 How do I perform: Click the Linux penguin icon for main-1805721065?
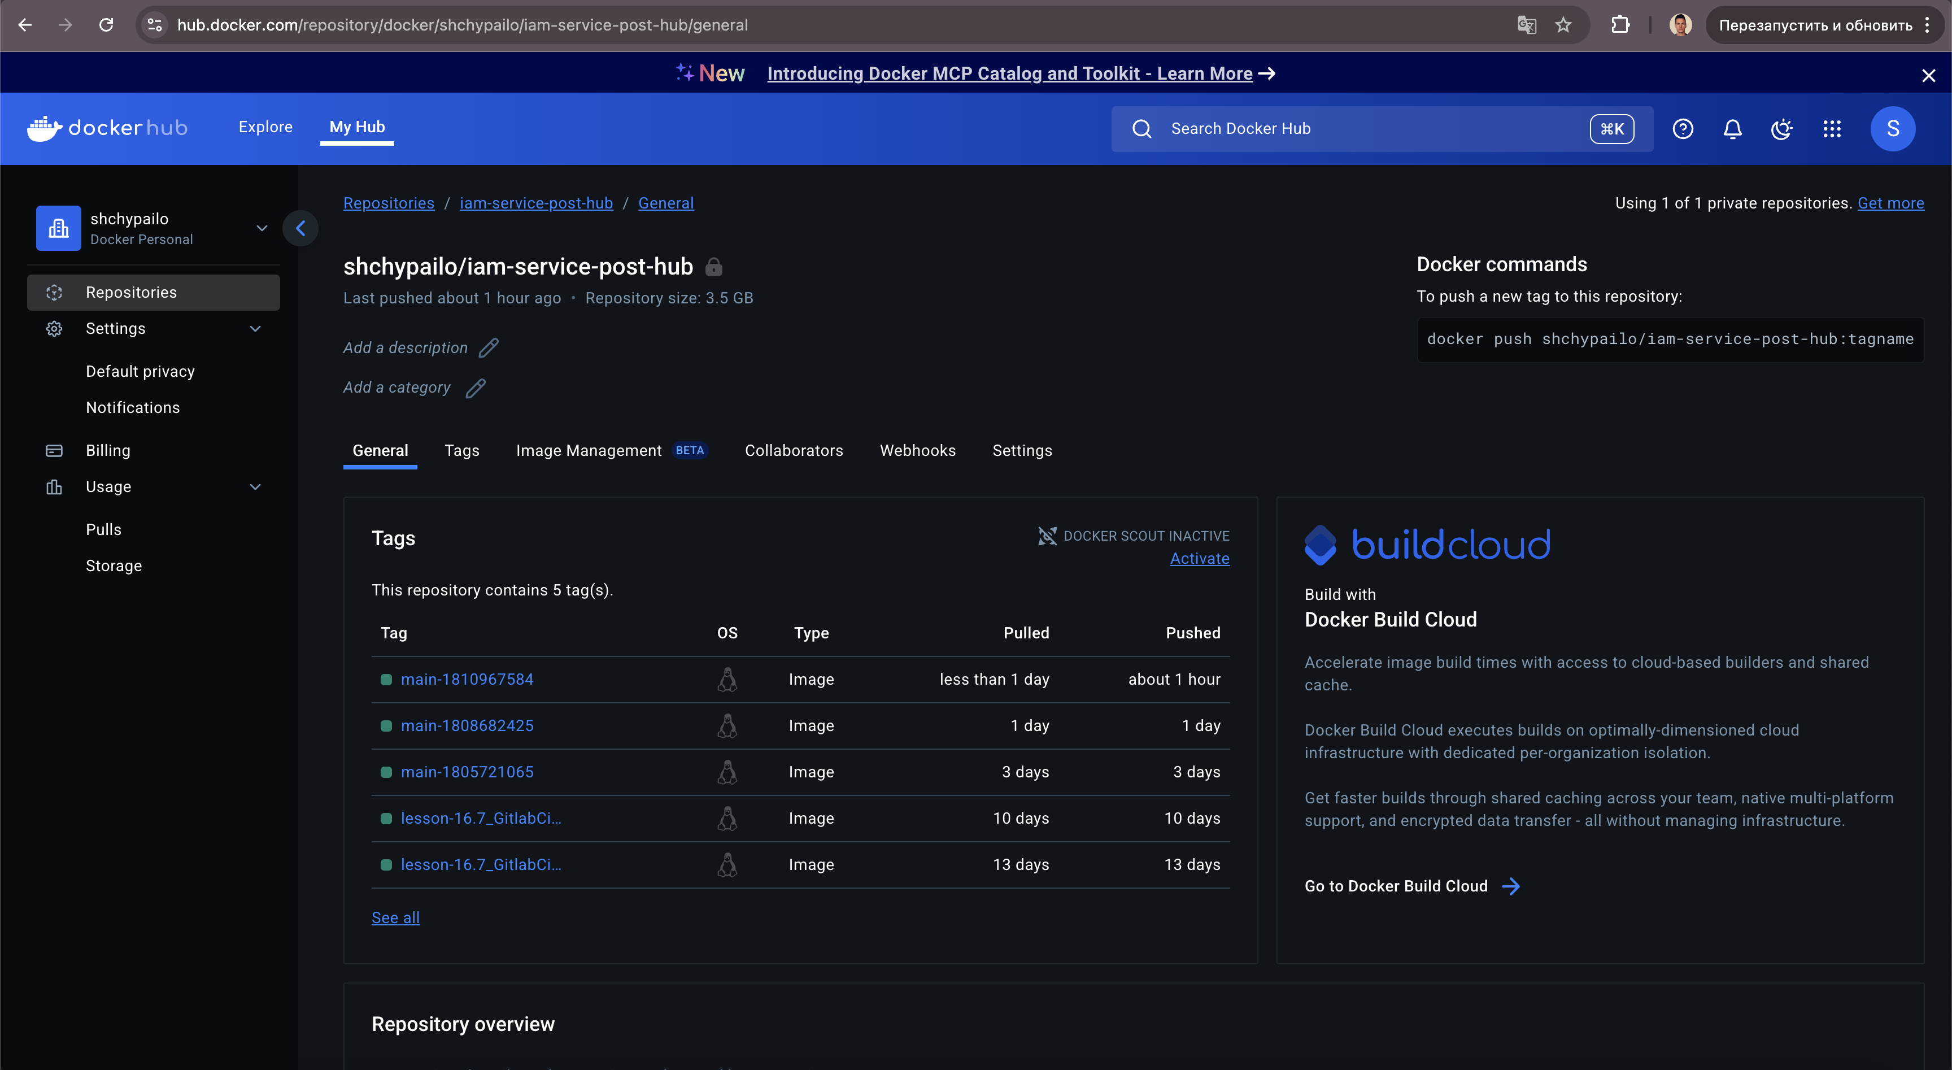point(727,772)
